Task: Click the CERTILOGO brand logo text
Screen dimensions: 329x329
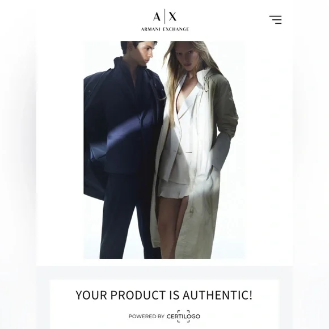Action: pyautogui.click(x=183, y=316)
